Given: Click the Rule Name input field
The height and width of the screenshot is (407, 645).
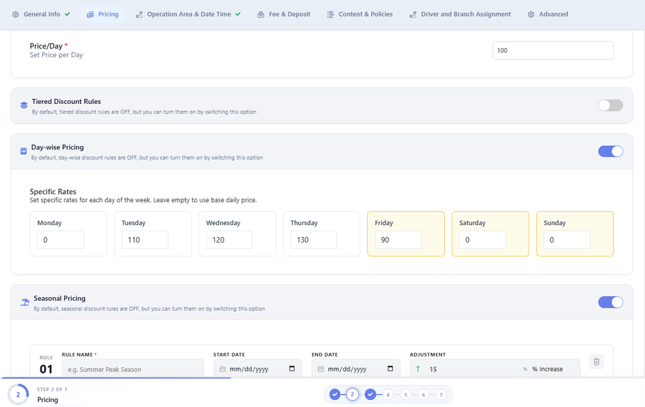Looking at the screenshot, I should 133,369.
